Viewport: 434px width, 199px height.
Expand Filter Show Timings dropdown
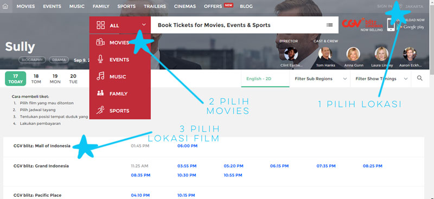tap(381, 79)
